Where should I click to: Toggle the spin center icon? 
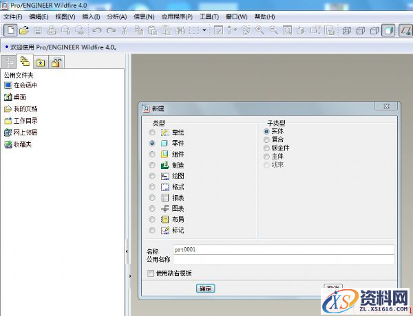tap(232, 30)
